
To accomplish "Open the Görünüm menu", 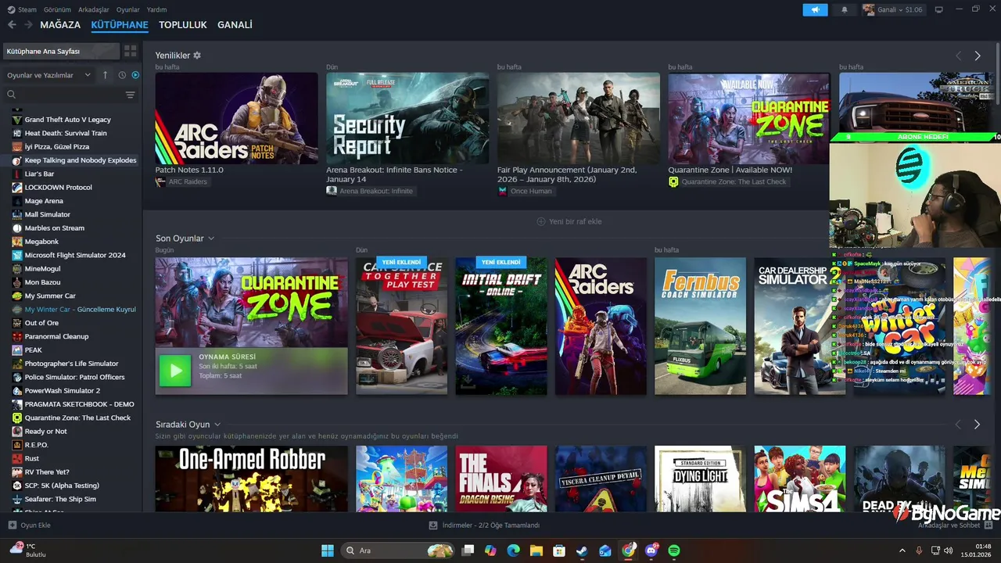I will coord(57,9).
